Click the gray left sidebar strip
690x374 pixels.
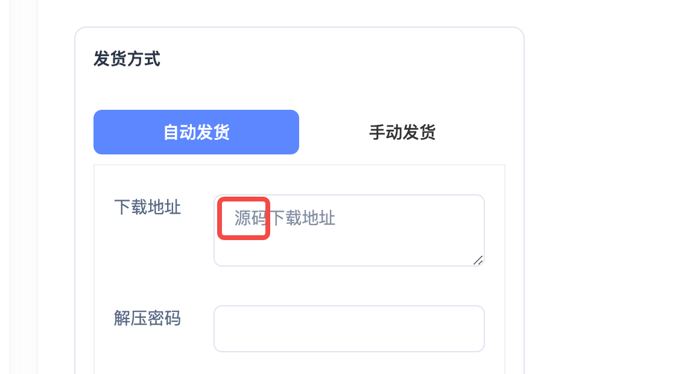pyautogui.click(x=24, y=187)
